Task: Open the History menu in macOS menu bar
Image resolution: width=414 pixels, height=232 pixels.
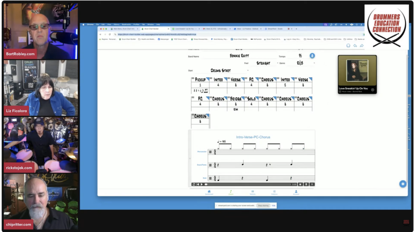Action: tap(116, 24)
